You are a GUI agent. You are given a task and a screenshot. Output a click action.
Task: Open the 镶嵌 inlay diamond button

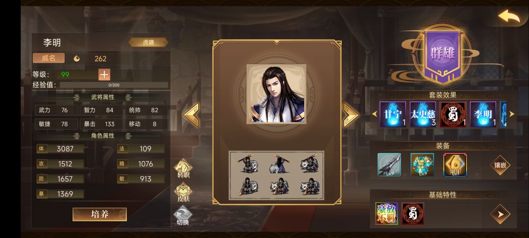[500, 165]
